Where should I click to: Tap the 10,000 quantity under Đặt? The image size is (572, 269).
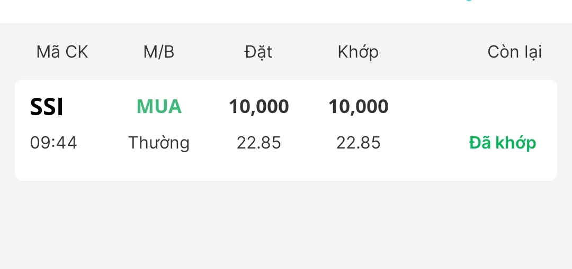point(258,107)
